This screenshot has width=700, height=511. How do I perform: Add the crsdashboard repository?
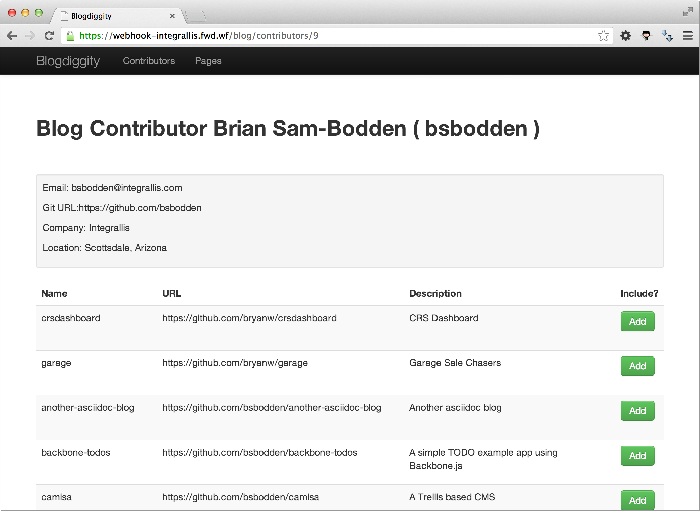637,321
